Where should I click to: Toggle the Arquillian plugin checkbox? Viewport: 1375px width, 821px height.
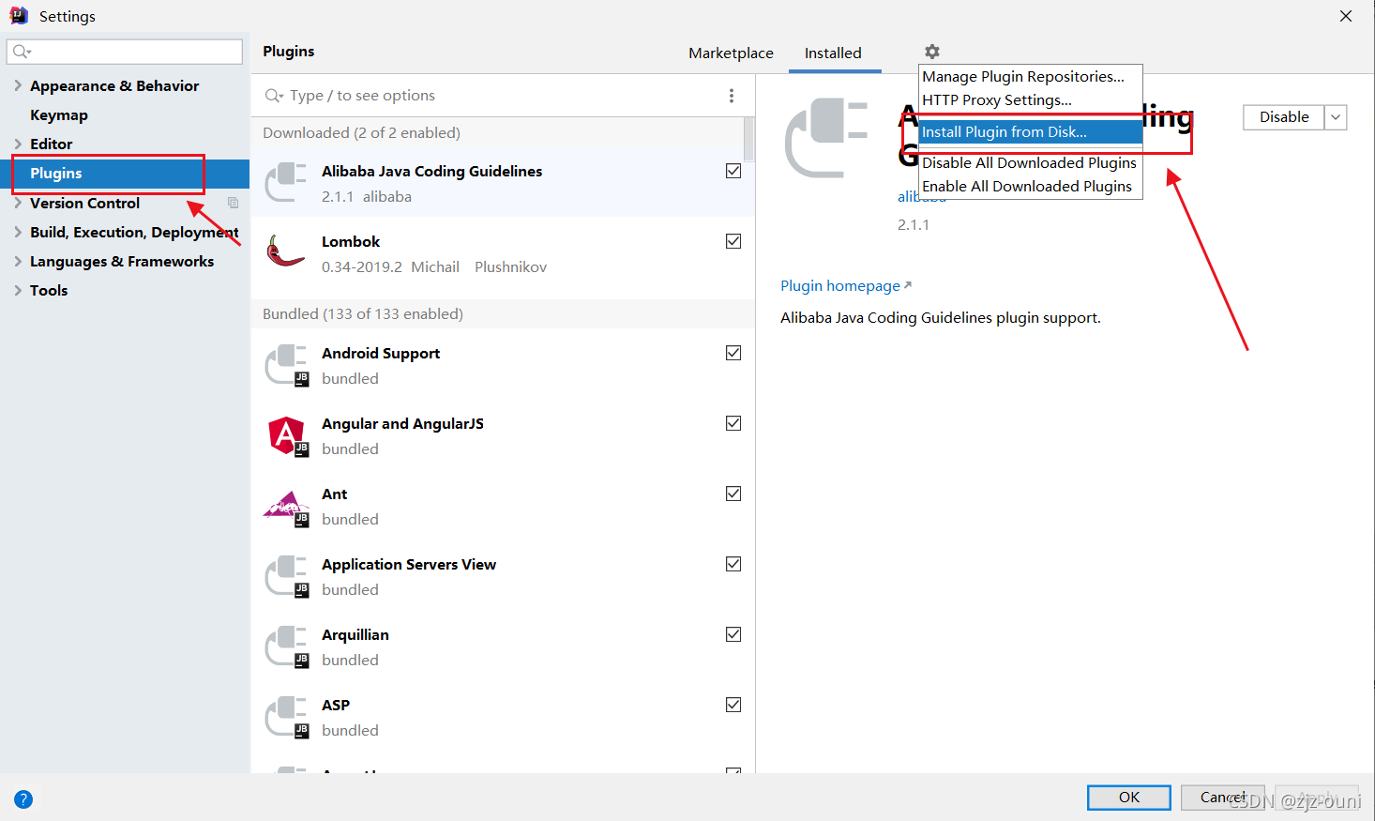(x=733, y=634)
